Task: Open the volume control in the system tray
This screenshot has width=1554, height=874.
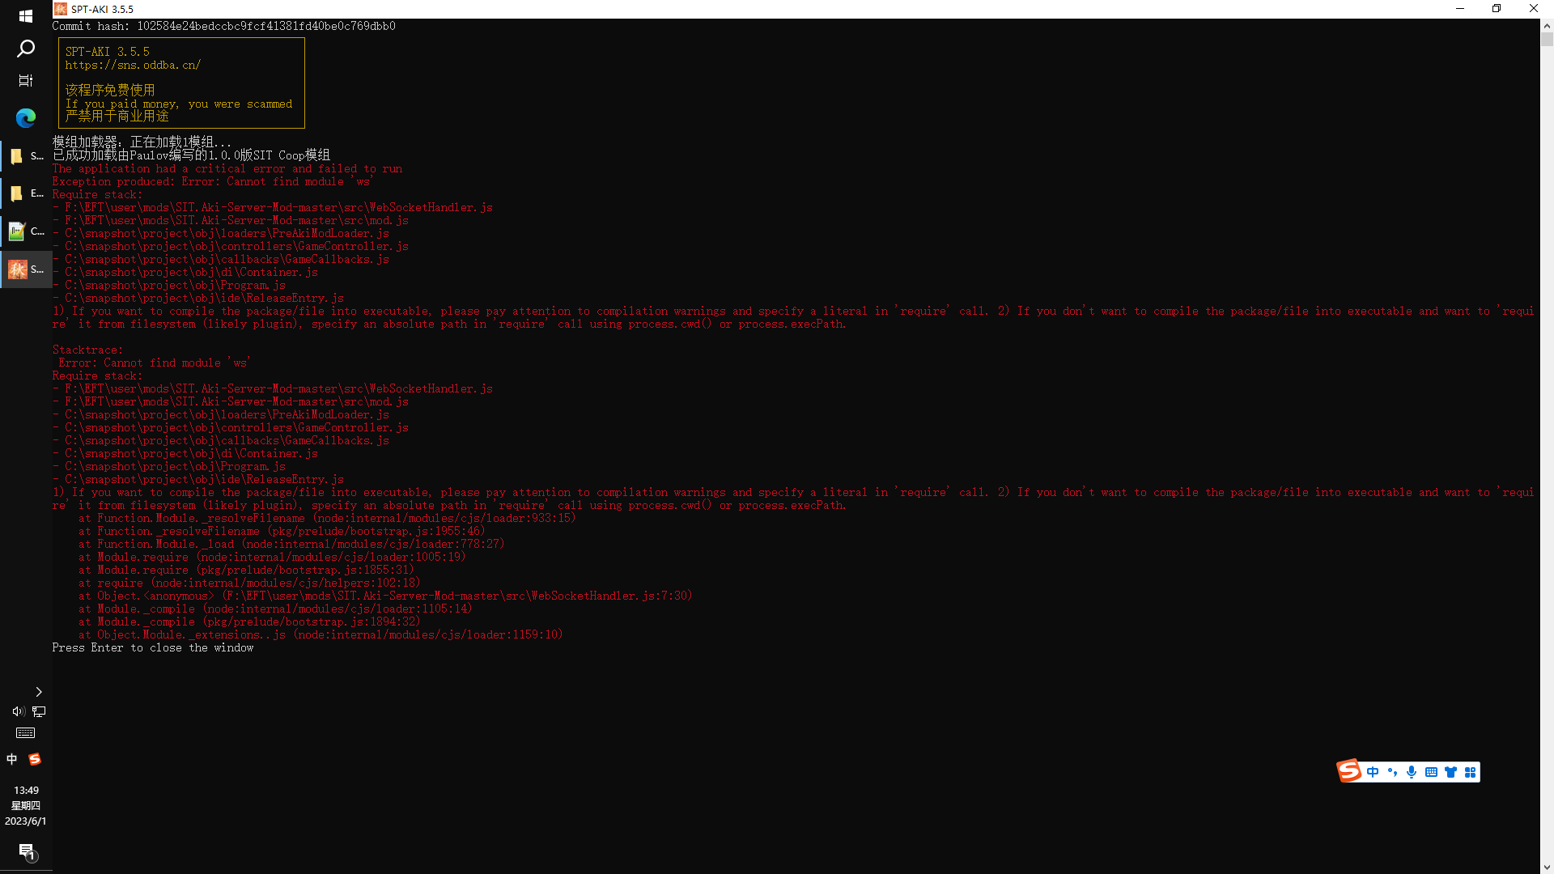Action: point(18,711)
